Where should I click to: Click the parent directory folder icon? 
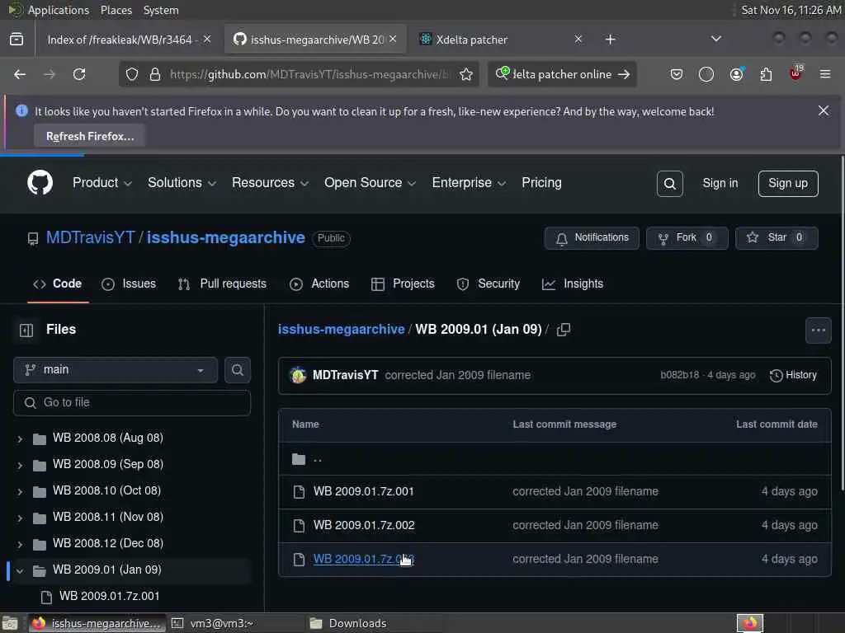point(299,459)
